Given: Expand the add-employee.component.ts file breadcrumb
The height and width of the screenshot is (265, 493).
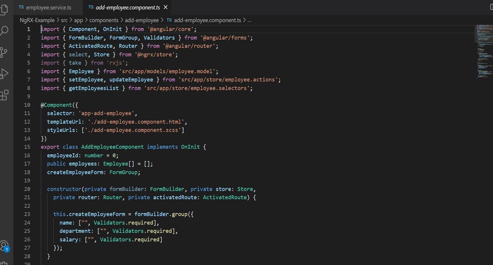Looking at the screenshot, I should pyautogui.click(x=207, y=20).
